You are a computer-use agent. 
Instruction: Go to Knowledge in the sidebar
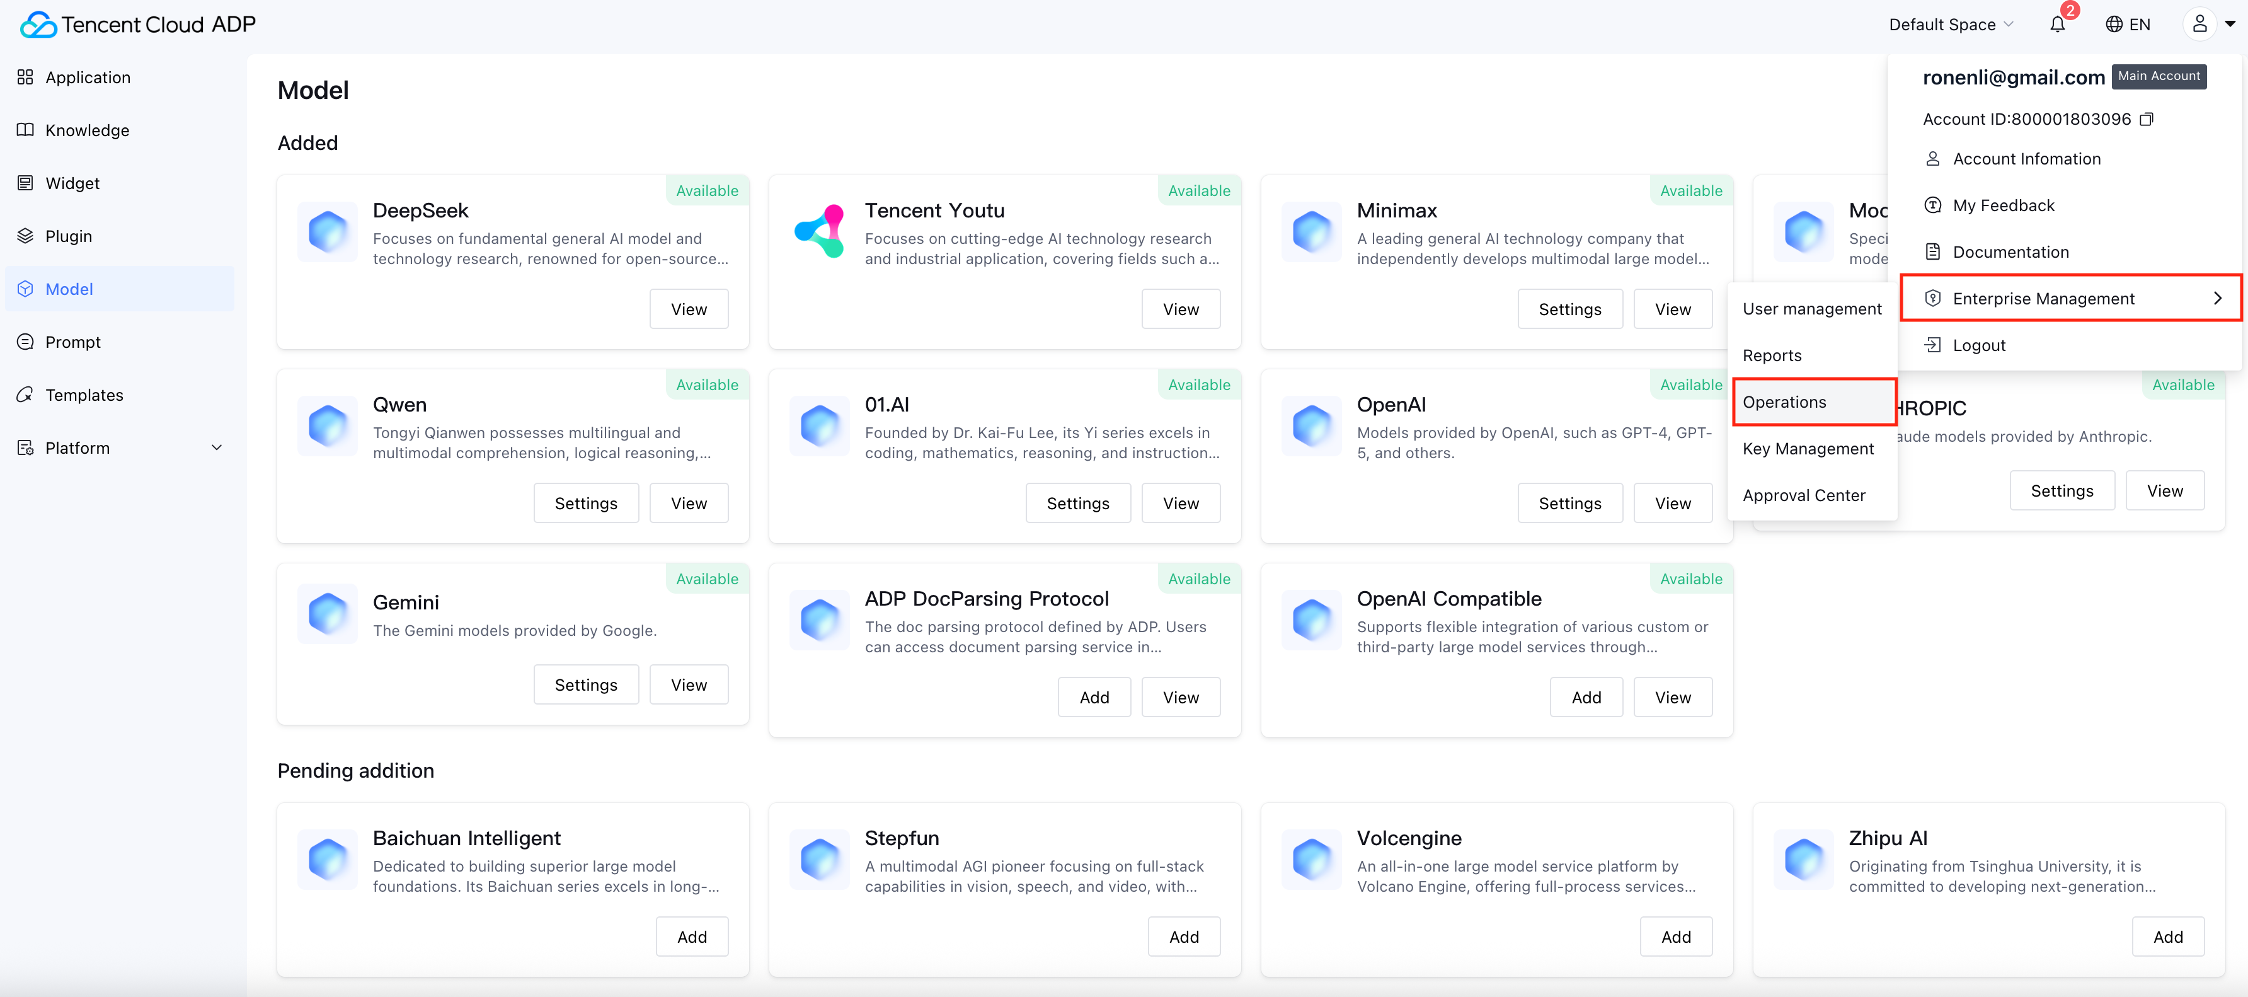(x=88, y=130)
